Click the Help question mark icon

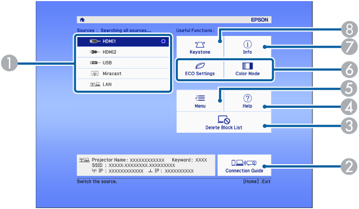[x=248, y=98]
